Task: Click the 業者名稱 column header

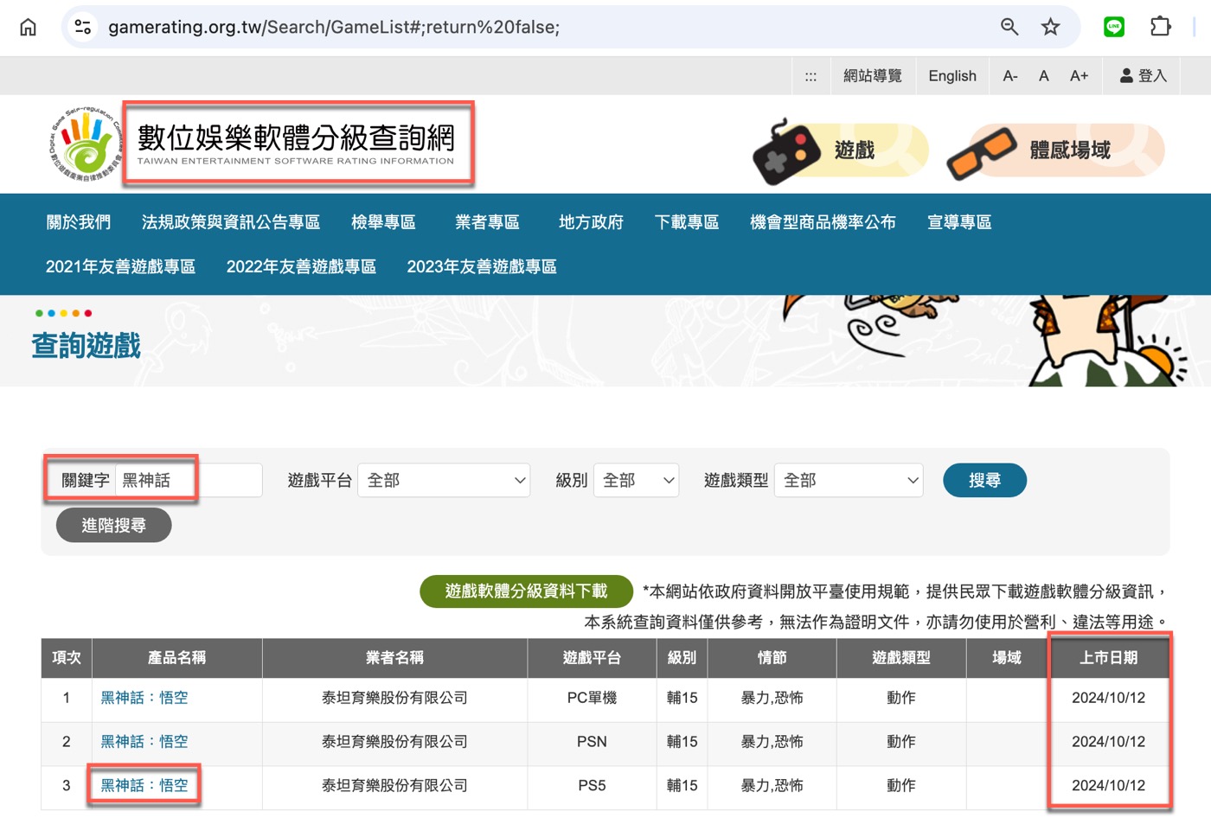Action: pos(394,658)
